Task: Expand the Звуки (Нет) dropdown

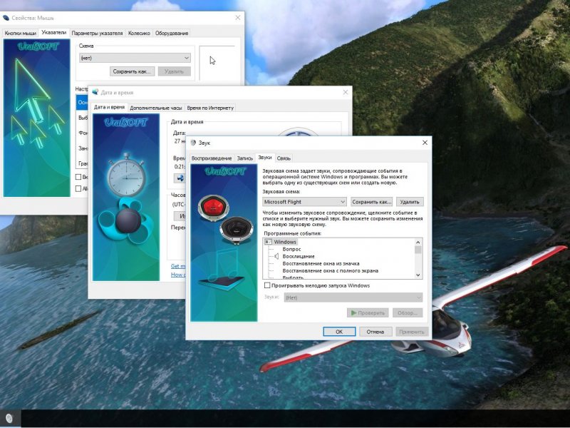Action: [353, 297]
